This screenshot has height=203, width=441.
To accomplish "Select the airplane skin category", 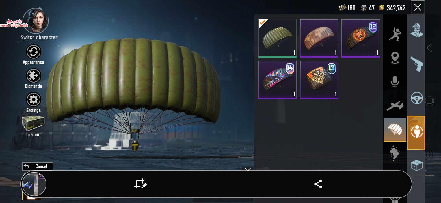I will click(395, 106).
